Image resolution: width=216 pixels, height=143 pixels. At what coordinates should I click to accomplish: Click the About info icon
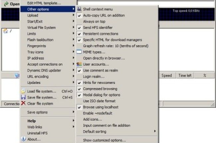[23, 139]
